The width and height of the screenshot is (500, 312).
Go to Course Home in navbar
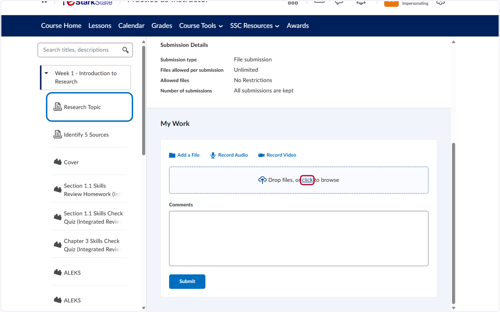coord(61,26)
